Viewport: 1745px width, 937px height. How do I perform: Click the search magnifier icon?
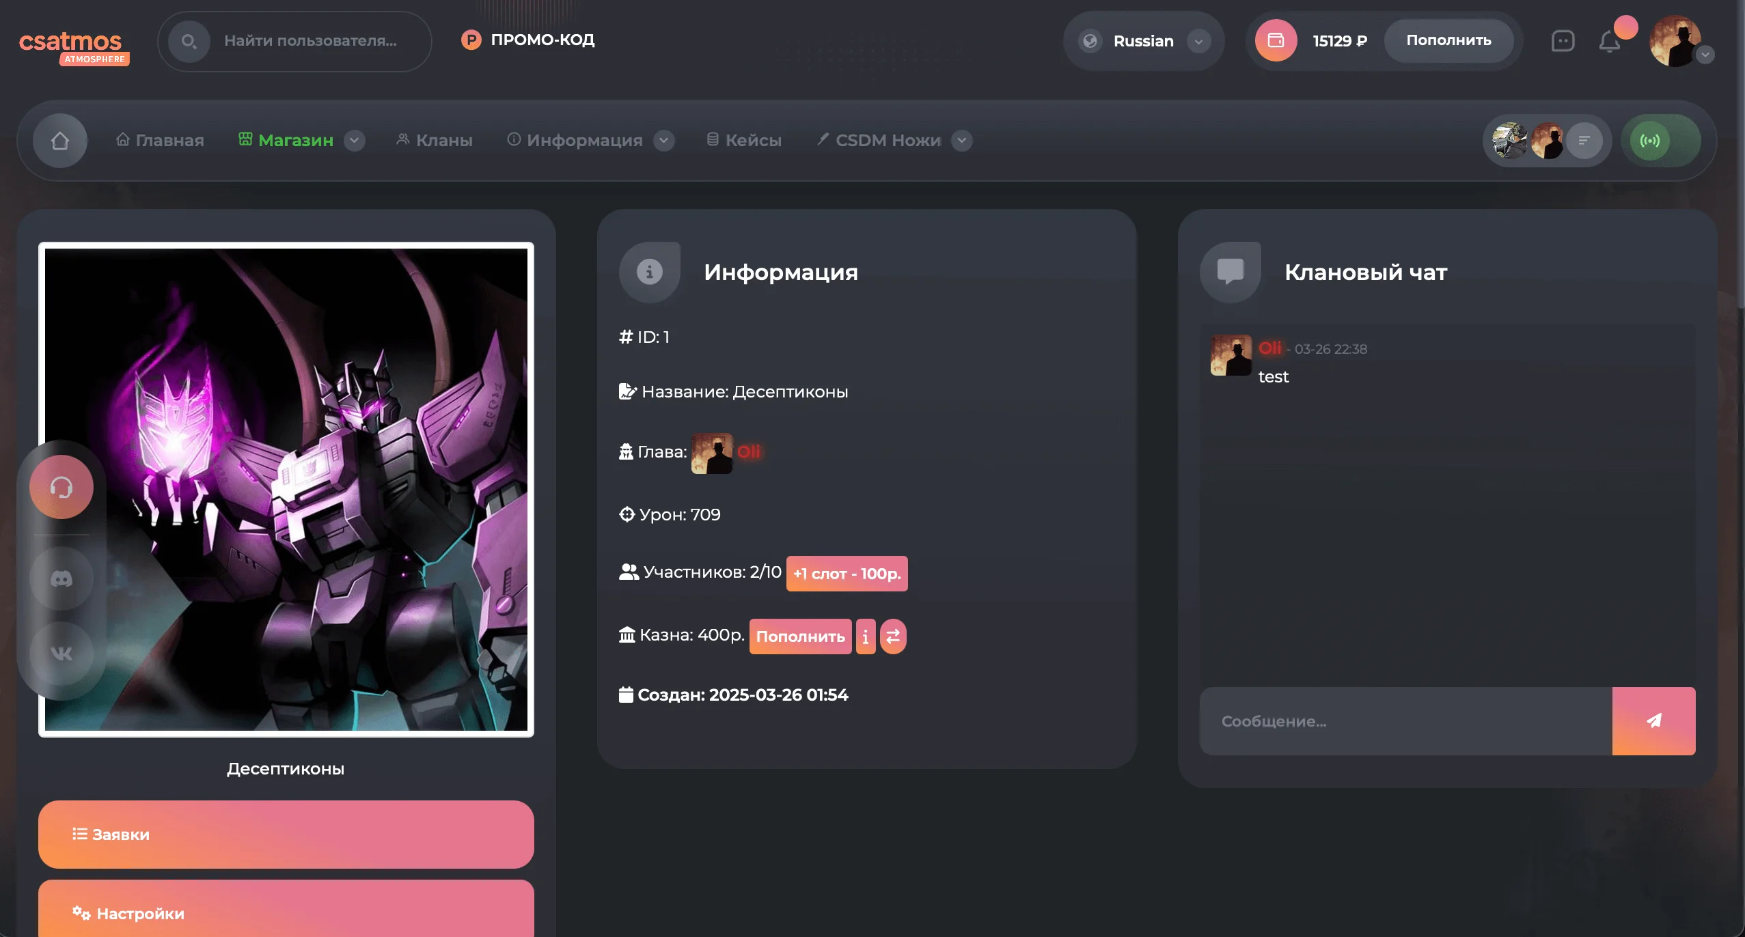tap(189, 41)
